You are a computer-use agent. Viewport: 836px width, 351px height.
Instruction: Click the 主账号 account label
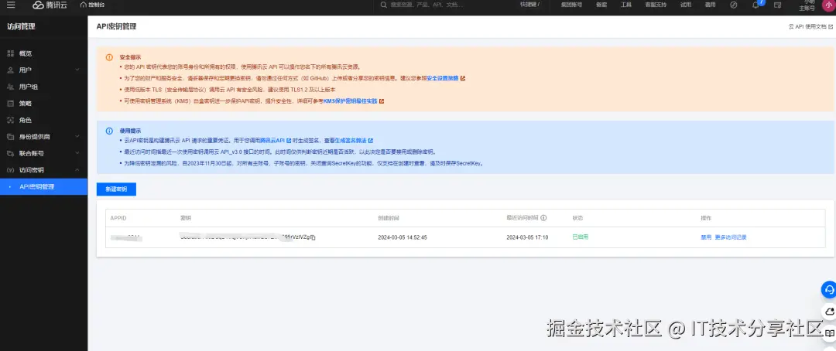point(807,8)
